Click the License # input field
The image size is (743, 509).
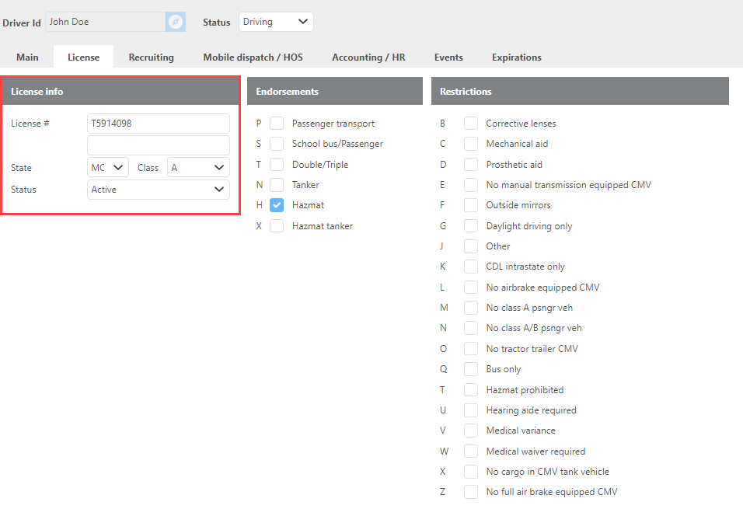pyautogui.click(x=158, y=124)
